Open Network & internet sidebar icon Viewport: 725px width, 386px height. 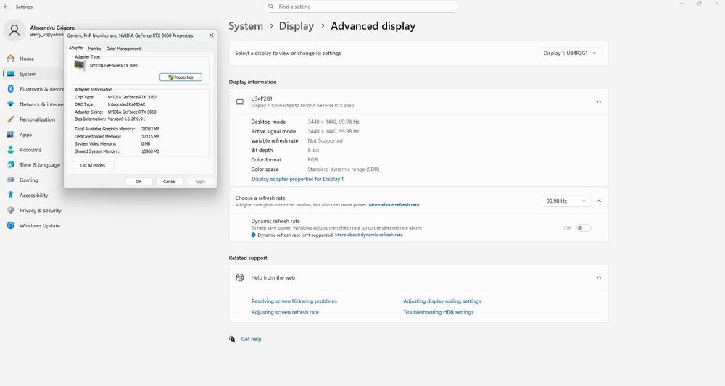point(11,104)
